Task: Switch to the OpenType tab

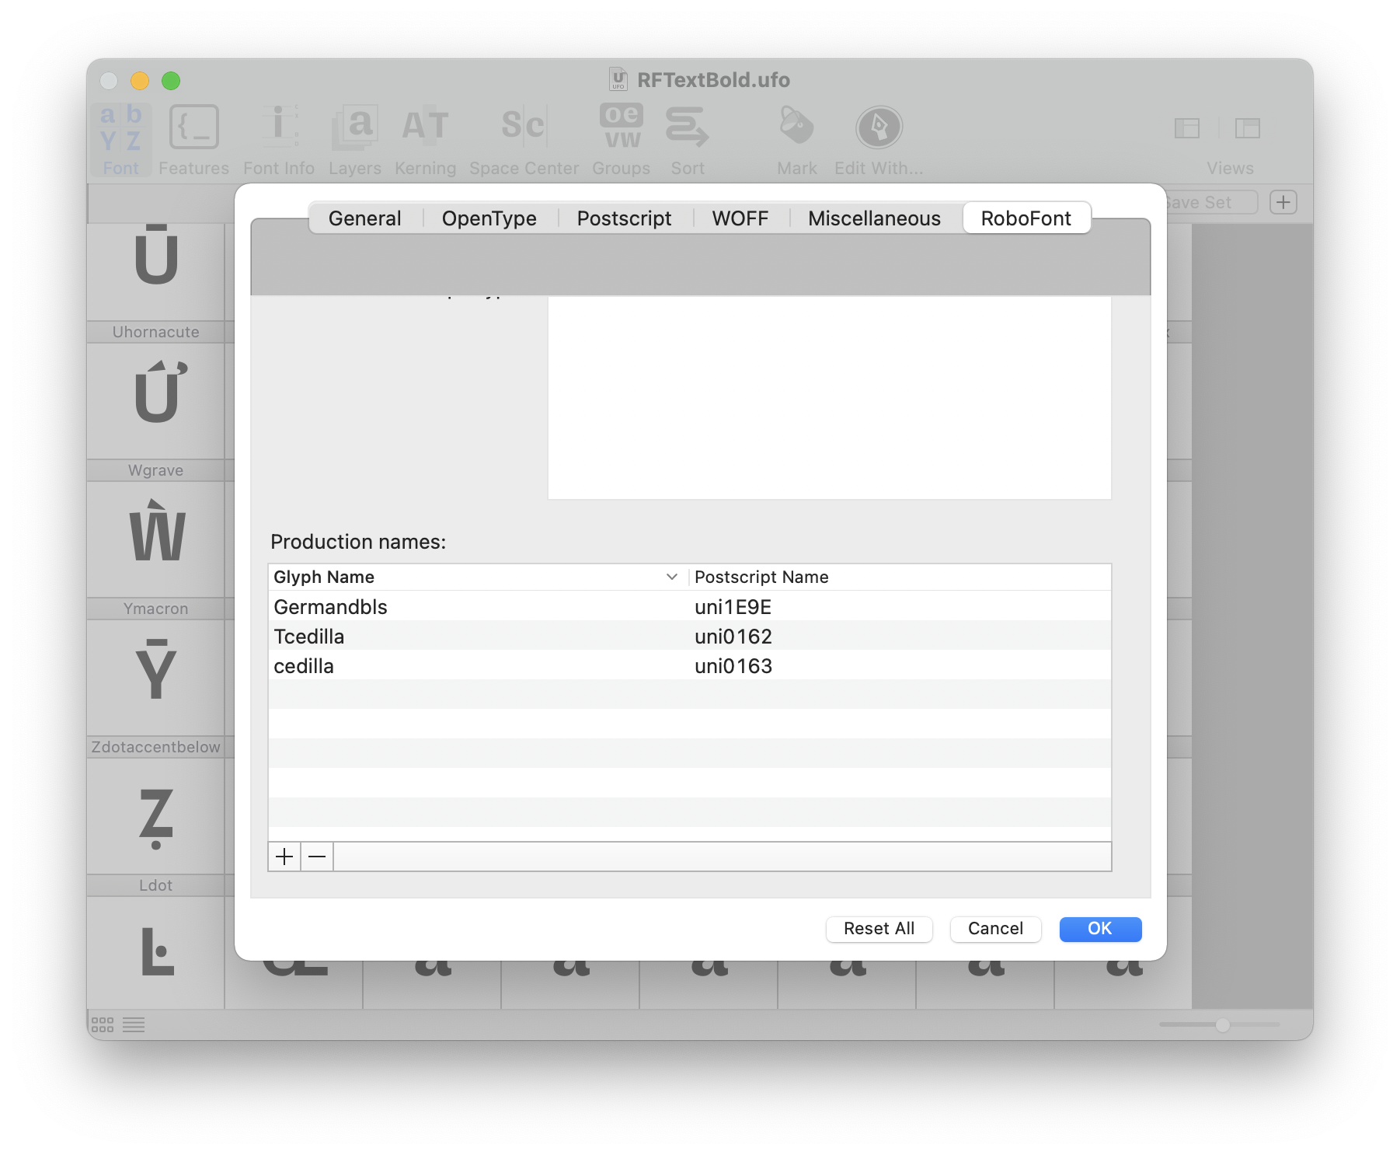Action: (489, 218)
